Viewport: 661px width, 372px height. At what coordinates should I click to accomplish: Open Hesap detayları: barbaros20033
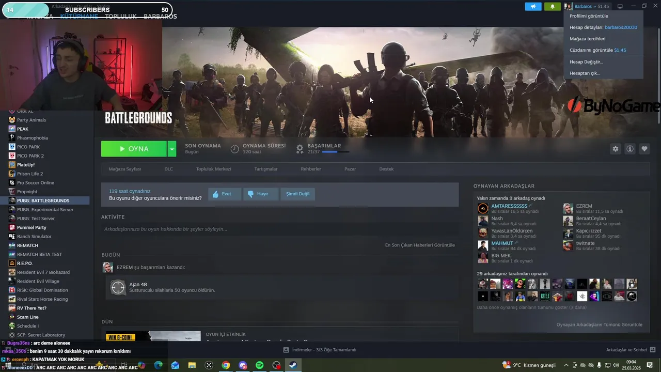tap(603, 27)
